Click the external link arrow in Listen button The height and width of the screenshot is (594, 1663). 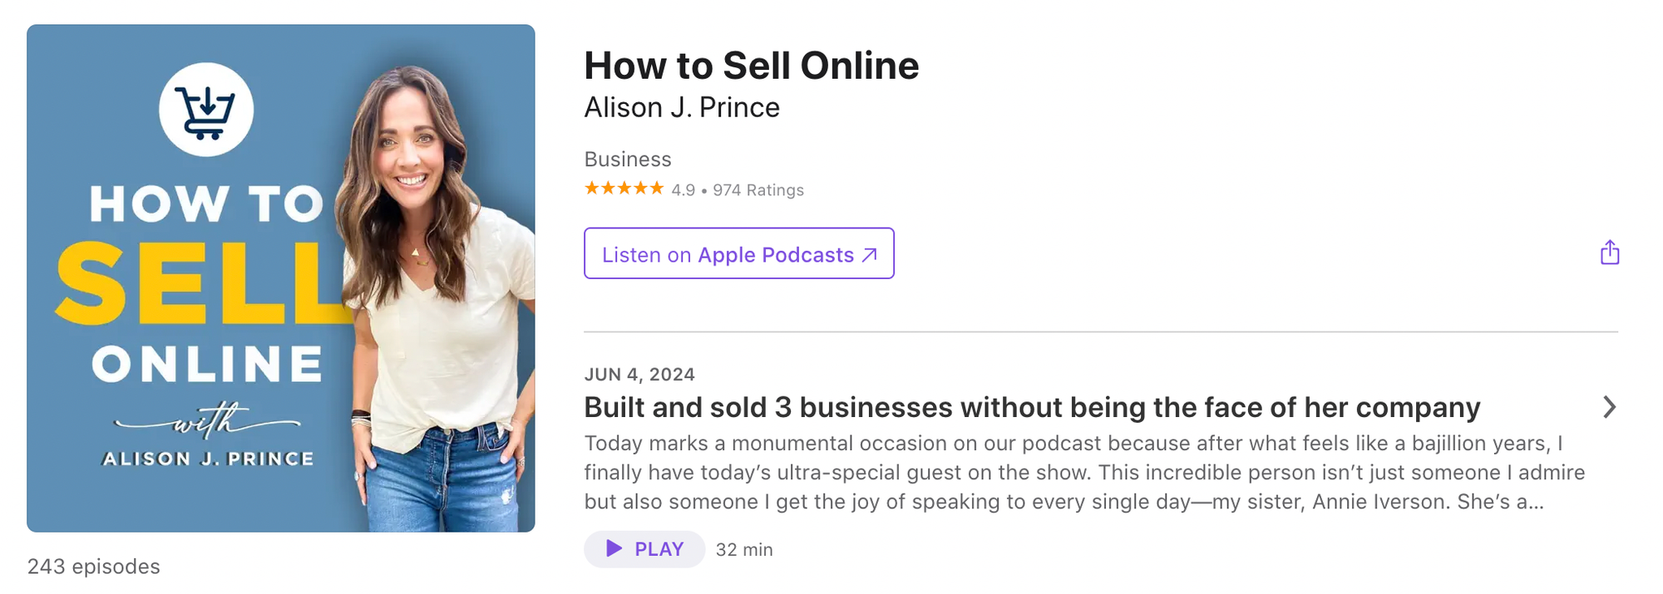867,254
